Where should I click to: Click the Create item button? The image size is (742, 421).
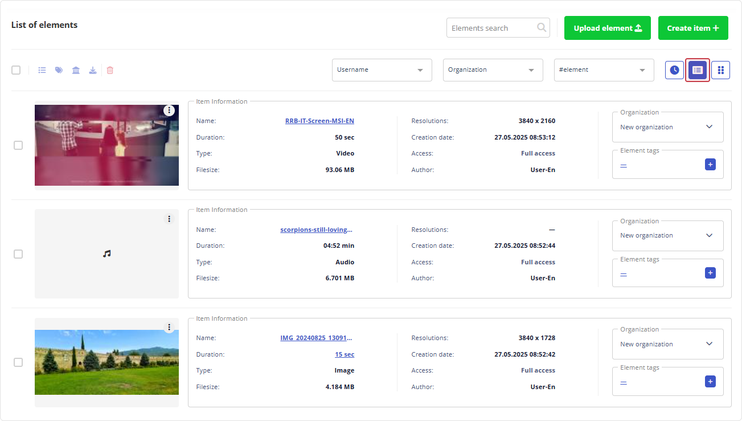click(692, 28)
